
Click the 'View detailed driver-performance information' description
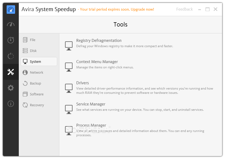click(x=145, y=90)
